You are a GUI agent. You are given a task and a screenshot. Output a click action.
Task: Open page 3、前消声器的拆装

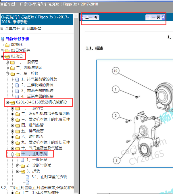click(x=37, y=91)
